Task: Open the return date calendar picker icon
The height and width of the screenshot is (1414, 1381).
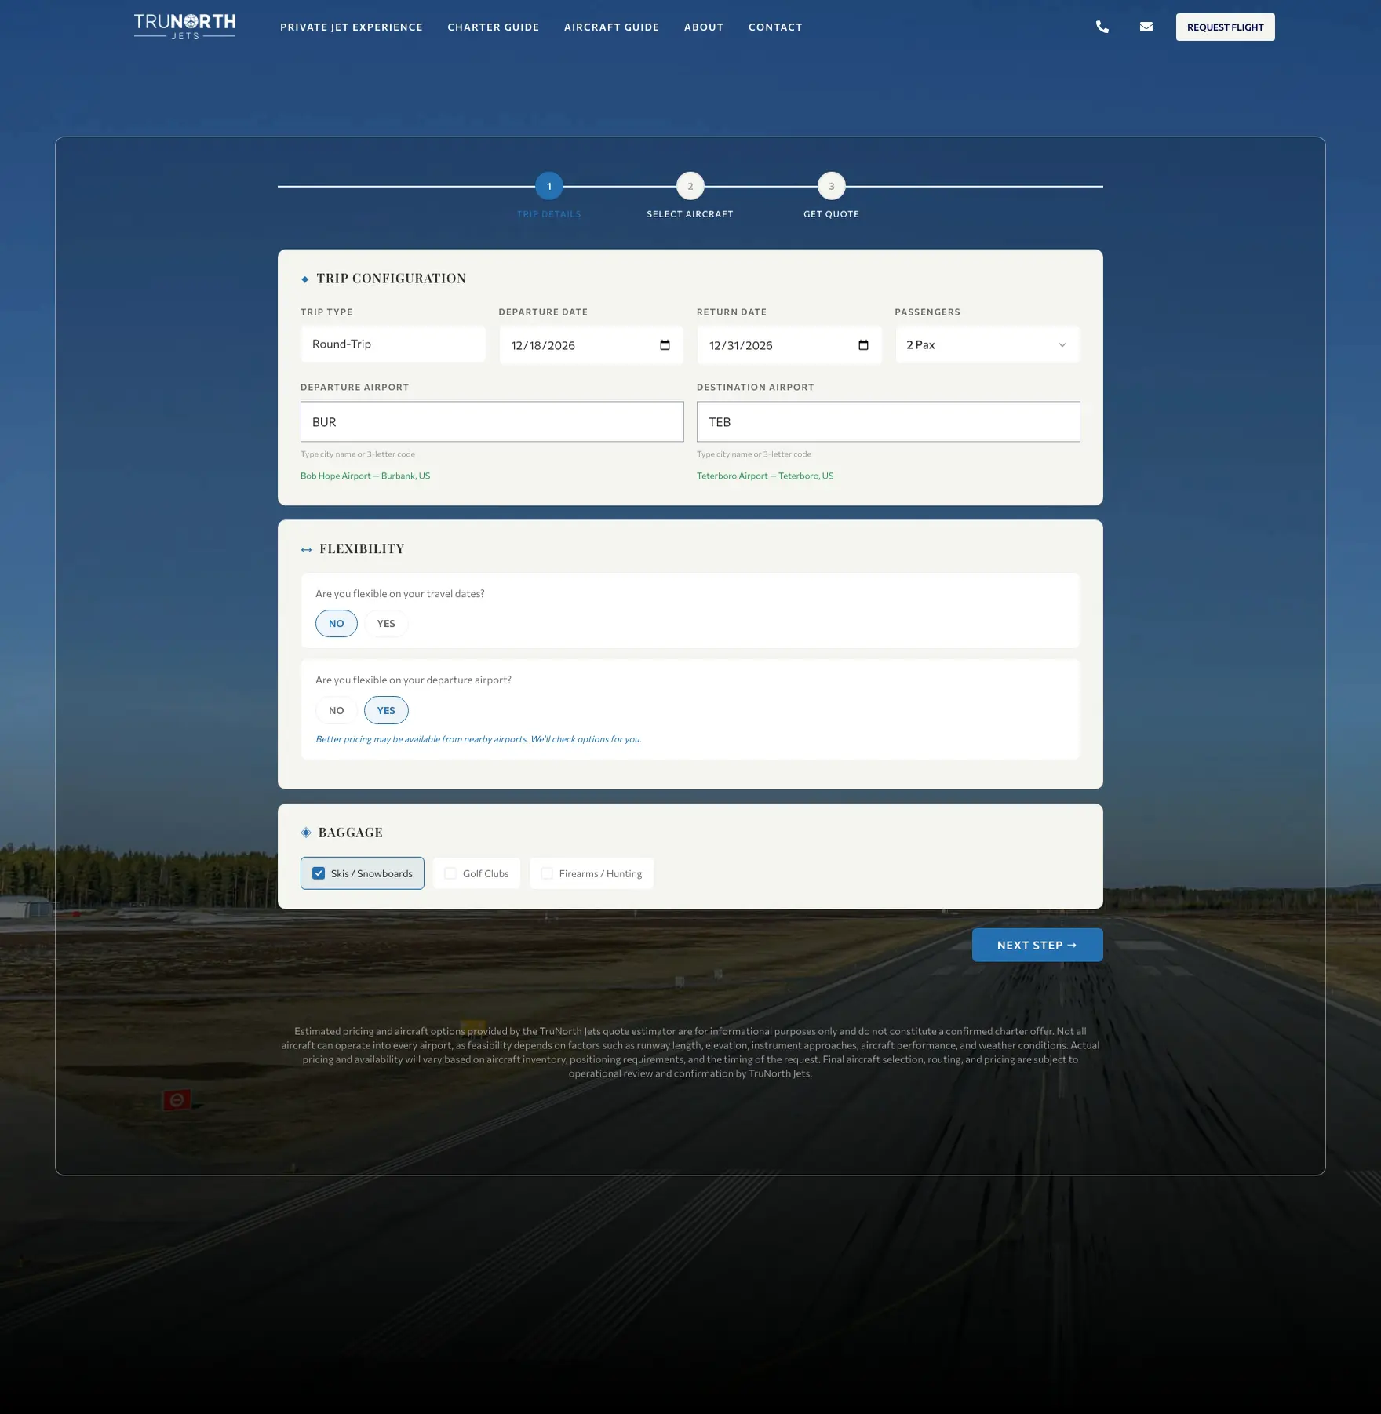Action: point(863,345)
